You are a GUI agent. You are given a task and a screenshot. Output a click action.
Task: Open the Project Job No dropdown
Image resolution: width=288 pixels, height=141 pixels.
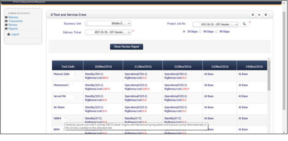tap(215, 25)
